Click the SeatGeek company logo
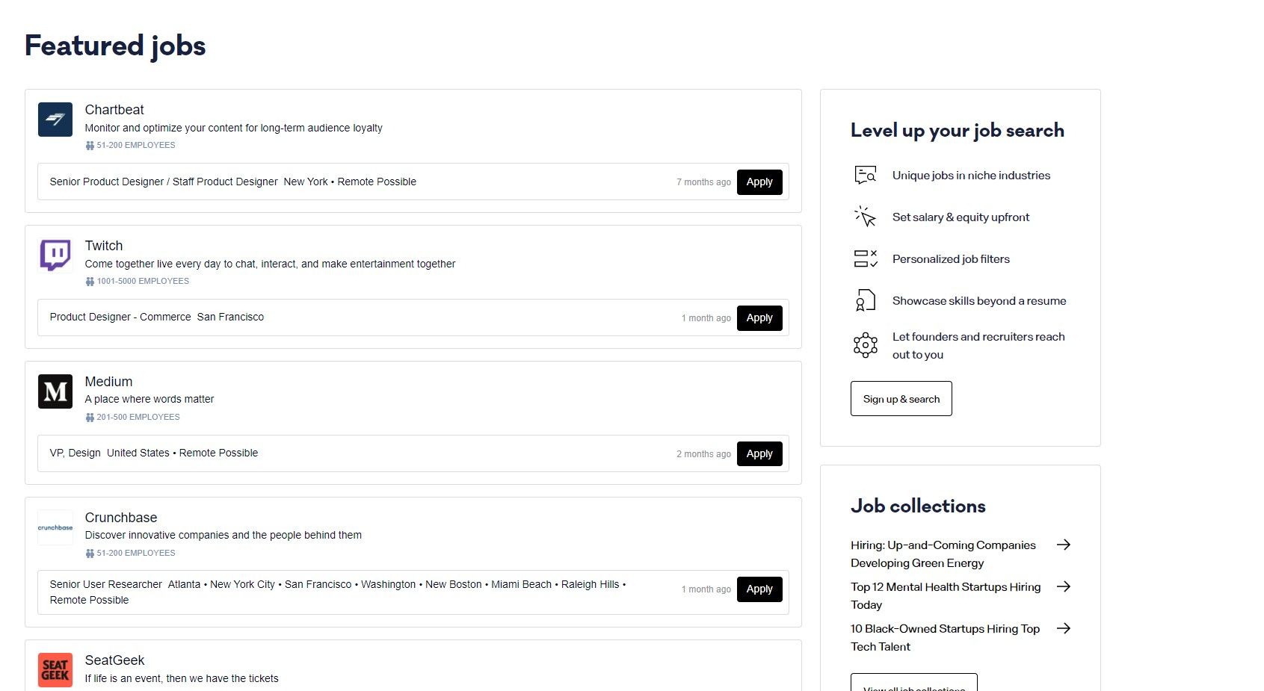The height and width of the screenshot is (691, 1264). click(55, 670)
